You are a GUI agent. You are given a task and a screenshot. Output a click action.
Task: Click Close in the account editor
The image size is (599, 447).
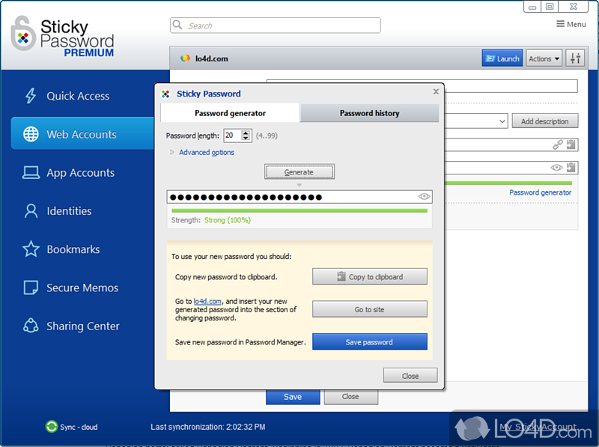click(x=350, y=397)
